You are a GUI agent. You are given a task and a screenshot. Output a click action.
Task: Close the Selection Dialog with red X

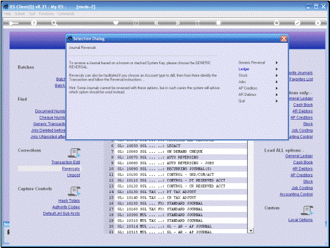(284, 38)
